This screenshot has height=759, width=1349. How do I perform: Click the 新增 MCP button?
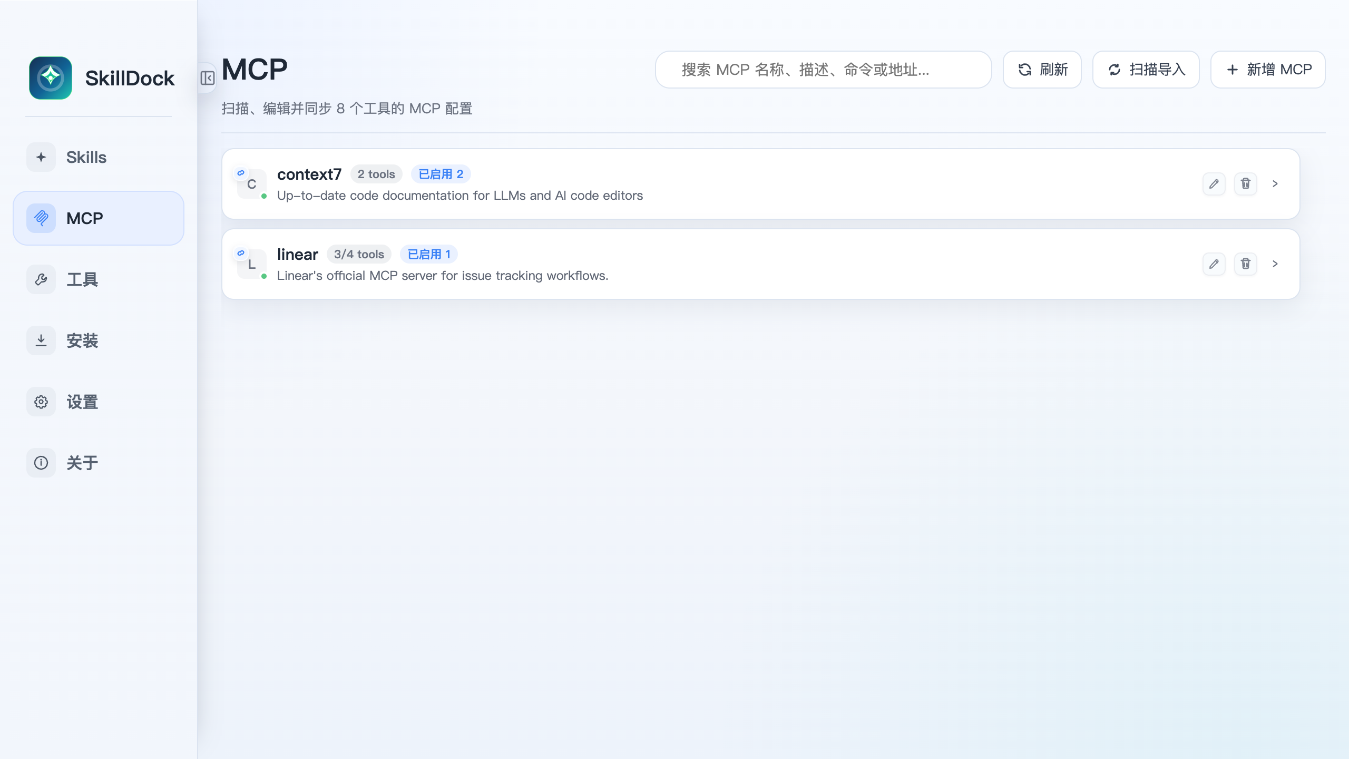1268,70
